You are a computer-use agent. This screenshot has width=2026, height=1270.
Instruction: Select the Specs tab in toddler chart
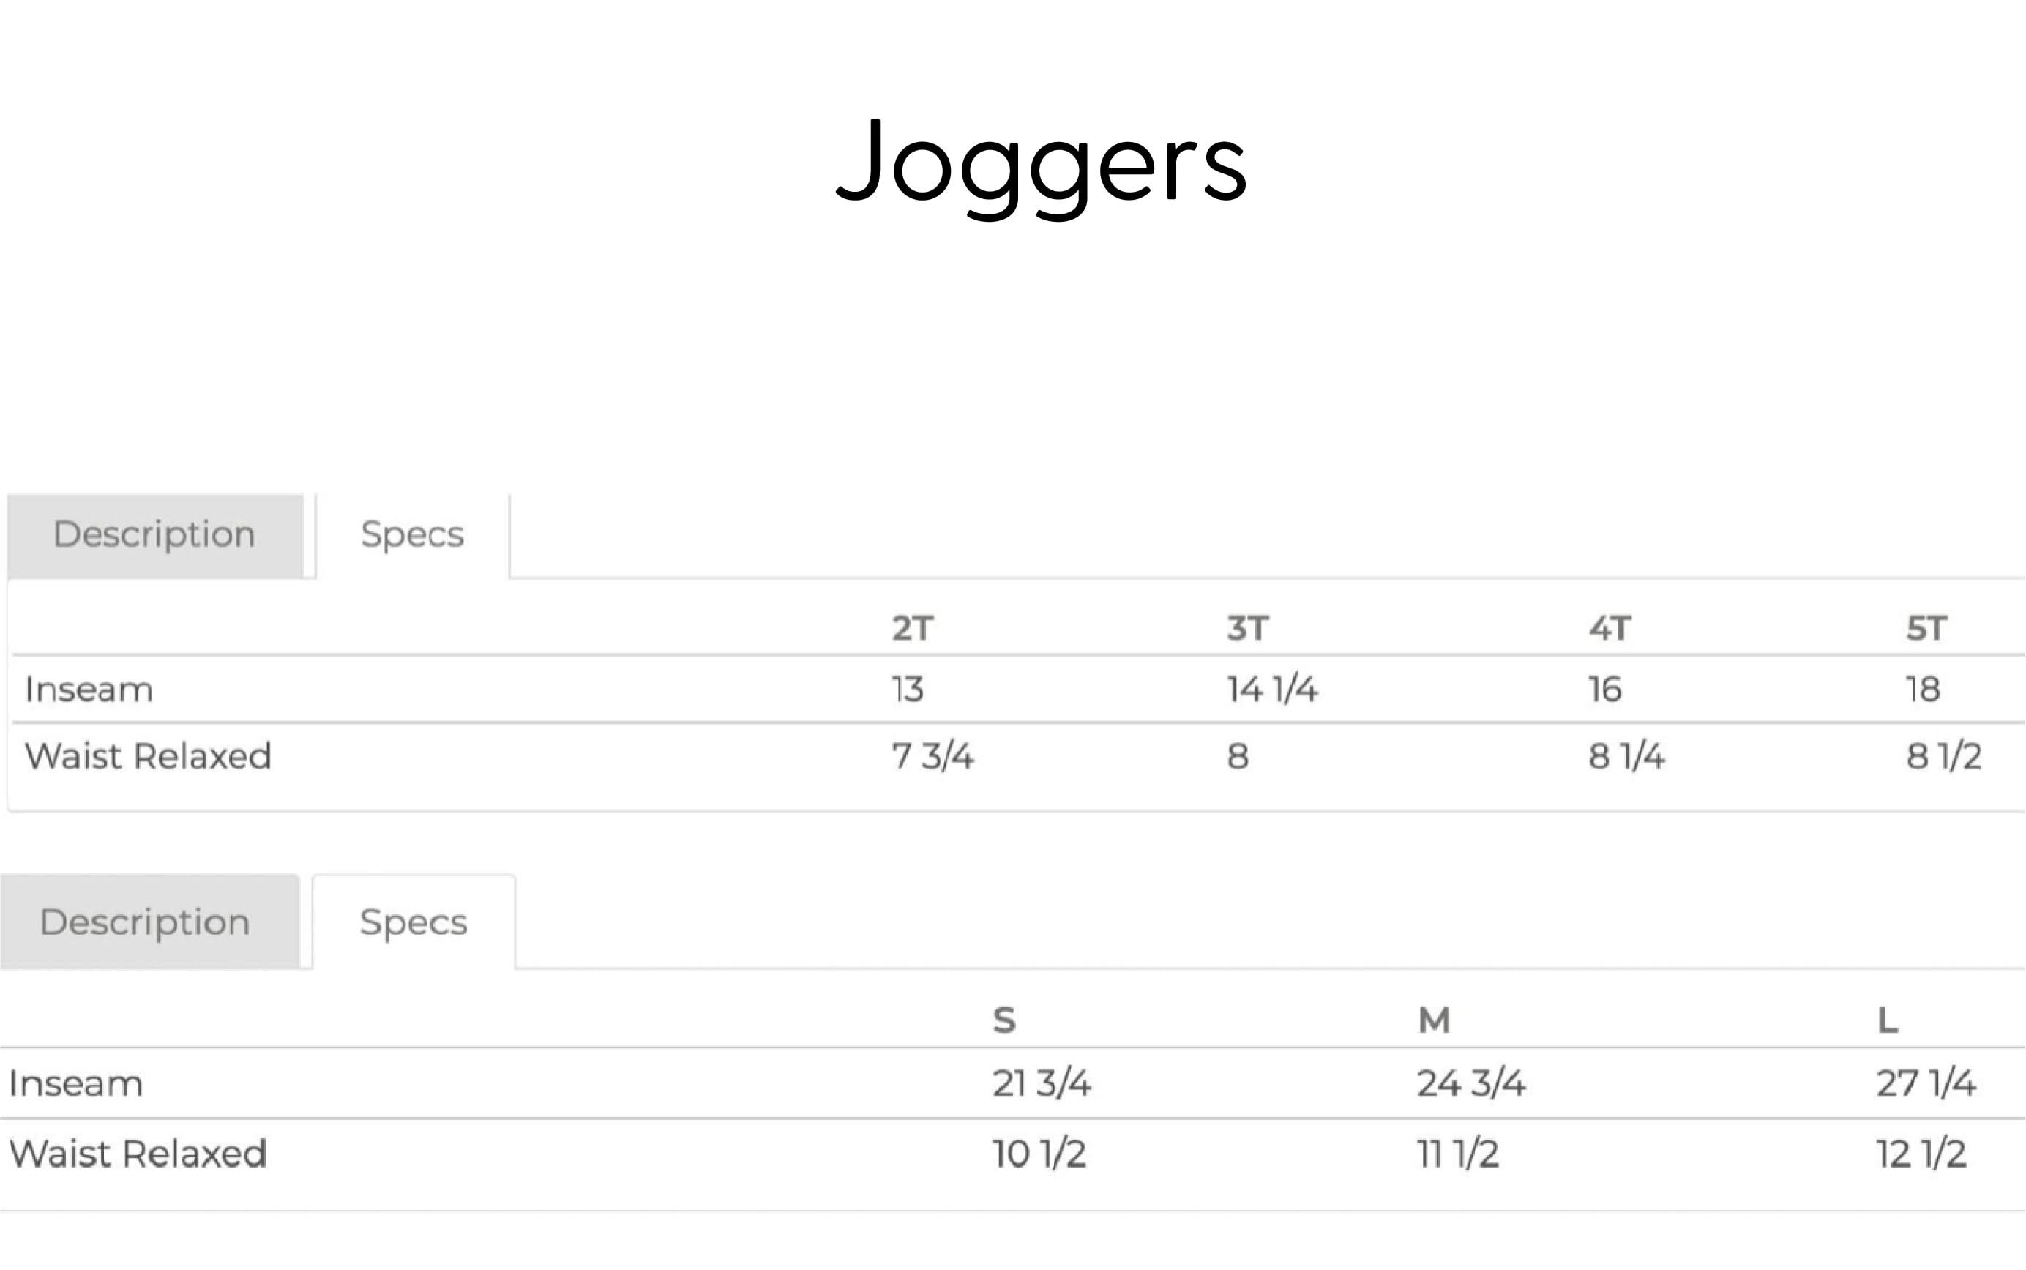click(411, 534)
